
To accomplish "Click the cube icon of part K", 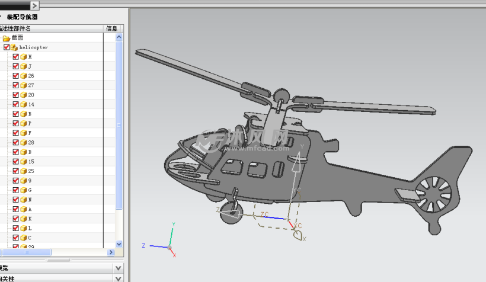I will coord(24,219).
